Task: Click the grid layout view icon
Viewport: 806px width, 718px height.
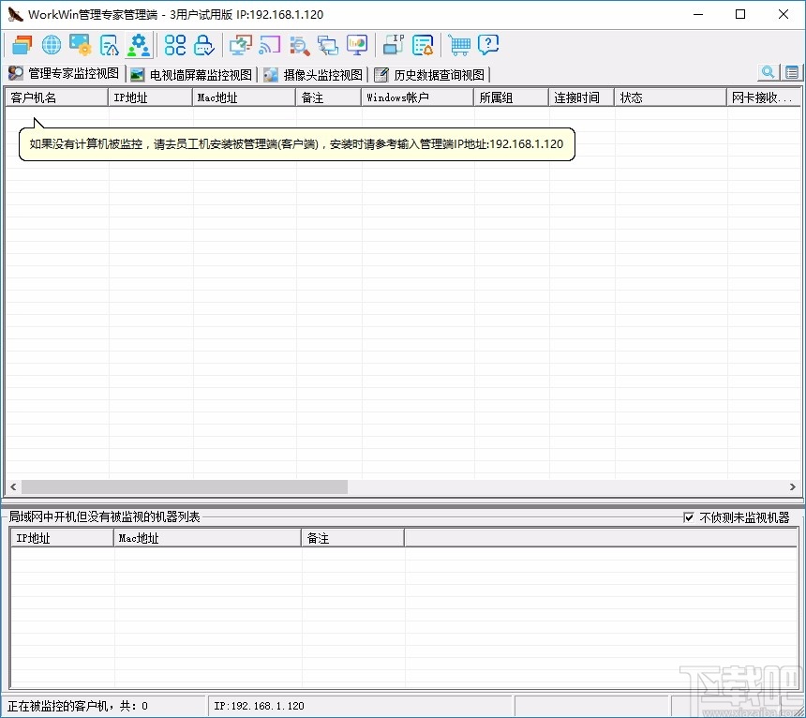Action: (x=174, y=44)
